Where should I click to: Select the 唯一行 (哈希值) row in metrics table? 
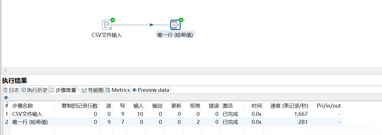click(x=30, y=122)
